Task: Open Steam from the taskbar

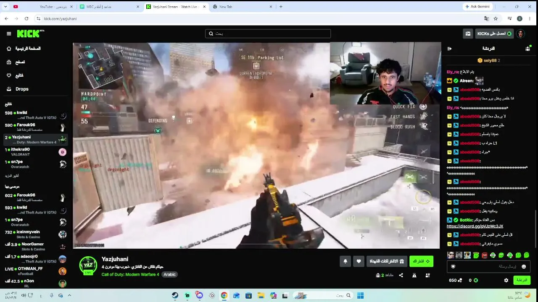Action: (x=175, y=295)
